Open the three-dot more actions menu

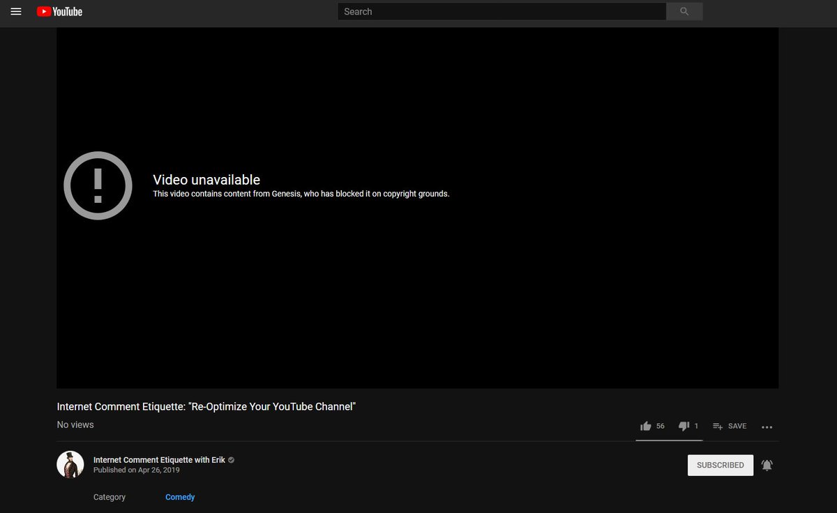767,427
